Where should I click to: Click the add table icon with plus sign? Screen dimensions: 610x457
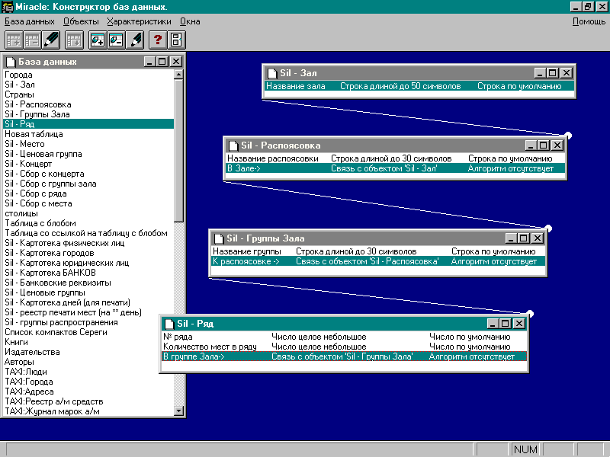pos(14,40)
